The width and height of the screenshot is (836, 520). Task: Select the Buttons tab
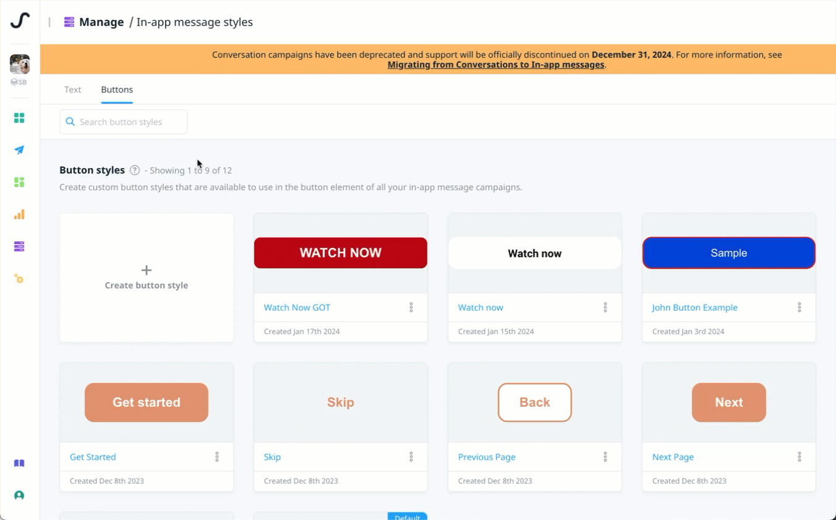tap(117, 90)
